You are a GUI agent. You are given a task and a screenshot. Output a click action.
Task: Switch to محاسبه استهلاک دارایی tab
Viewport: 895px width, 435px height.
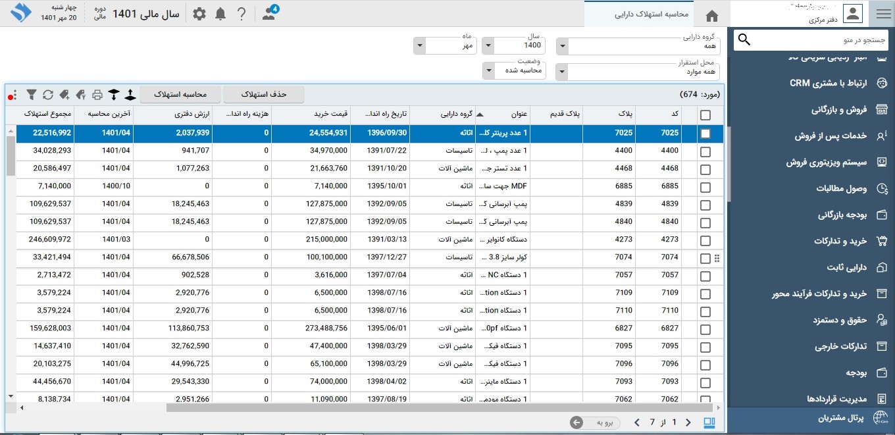[x=652, y=14]
